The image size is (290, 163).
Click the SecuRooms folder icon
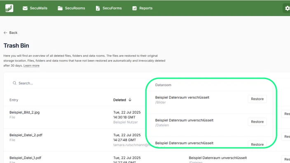tap(60, 8)
